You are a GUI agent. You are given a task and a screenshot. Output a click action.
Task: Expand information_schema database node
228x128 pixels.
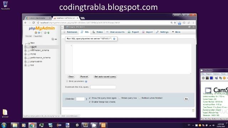(x=26, y=50)
